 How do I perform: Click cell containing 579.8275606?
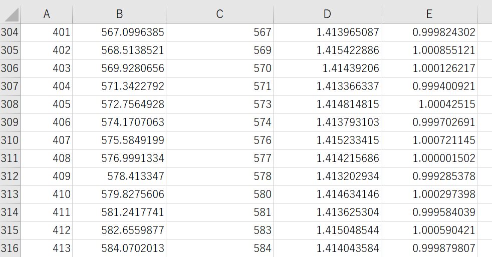[119, 194]
